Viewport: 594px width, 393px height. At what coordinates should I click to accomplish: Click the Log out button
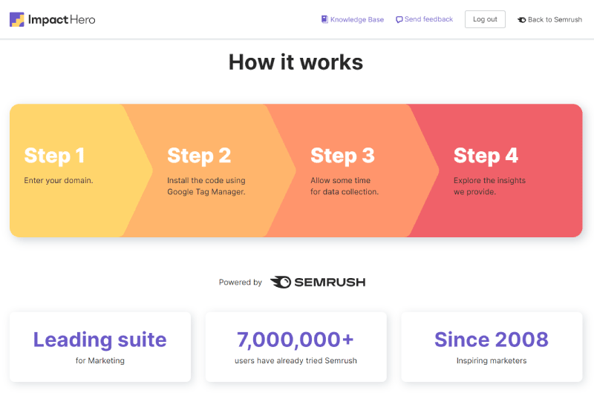[x=485, y=19]
